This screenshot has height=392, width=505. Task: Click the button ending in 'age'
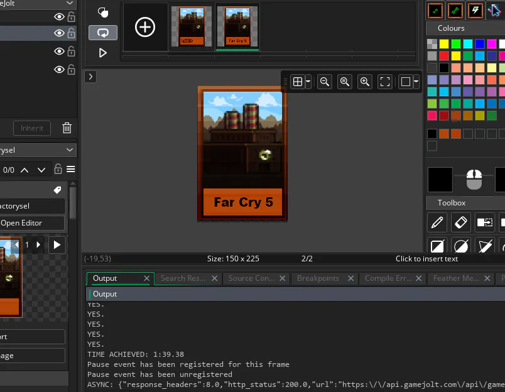pos(31,356)
